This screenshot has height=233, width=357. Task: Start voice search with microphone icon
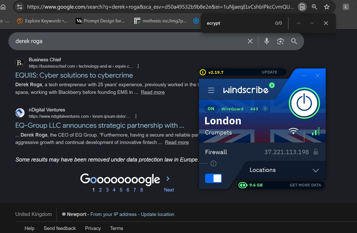(267, 41)
